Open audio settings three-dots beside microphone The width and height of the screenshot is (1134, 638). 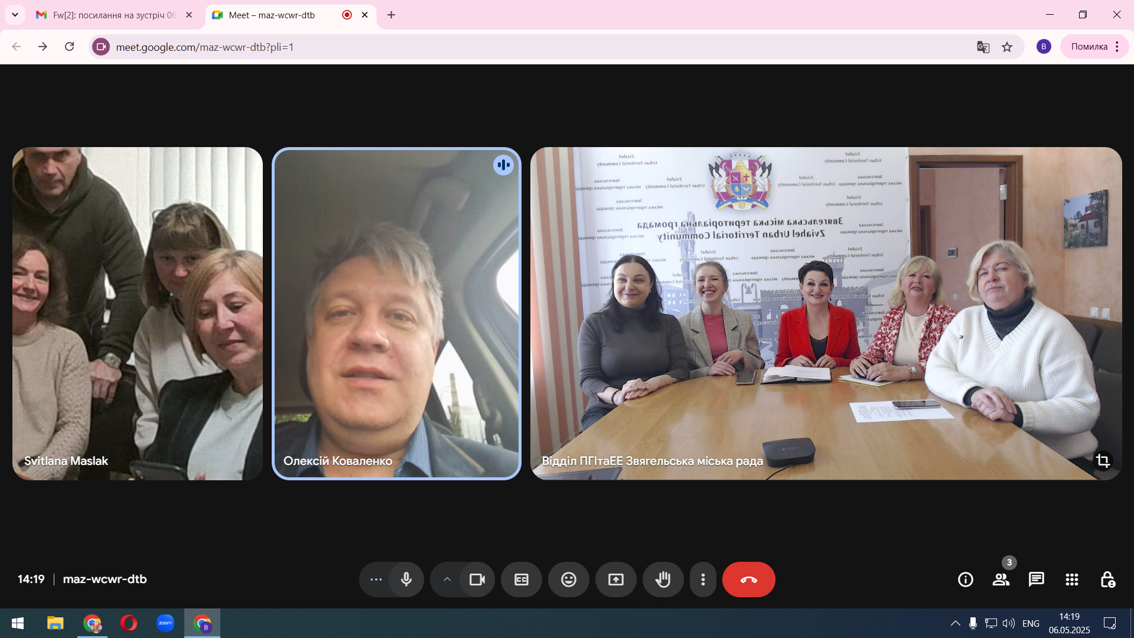point(376,580)
